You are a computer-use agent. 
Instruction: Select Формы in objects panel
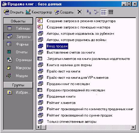pos(18,44)
